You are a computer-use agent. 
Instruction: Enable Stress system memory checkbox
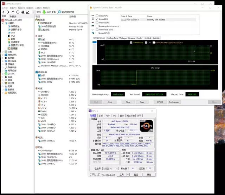(97, 26)
